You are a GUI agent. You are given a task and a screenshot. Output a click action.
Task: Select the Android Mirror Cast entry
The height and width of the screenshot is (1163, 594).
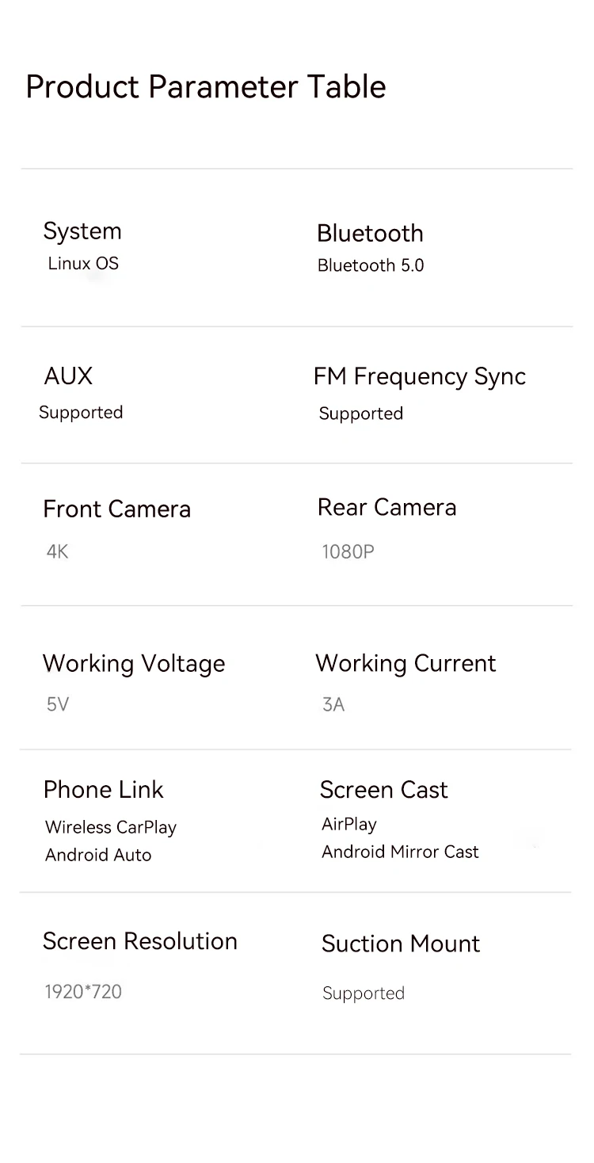point(400,852)
